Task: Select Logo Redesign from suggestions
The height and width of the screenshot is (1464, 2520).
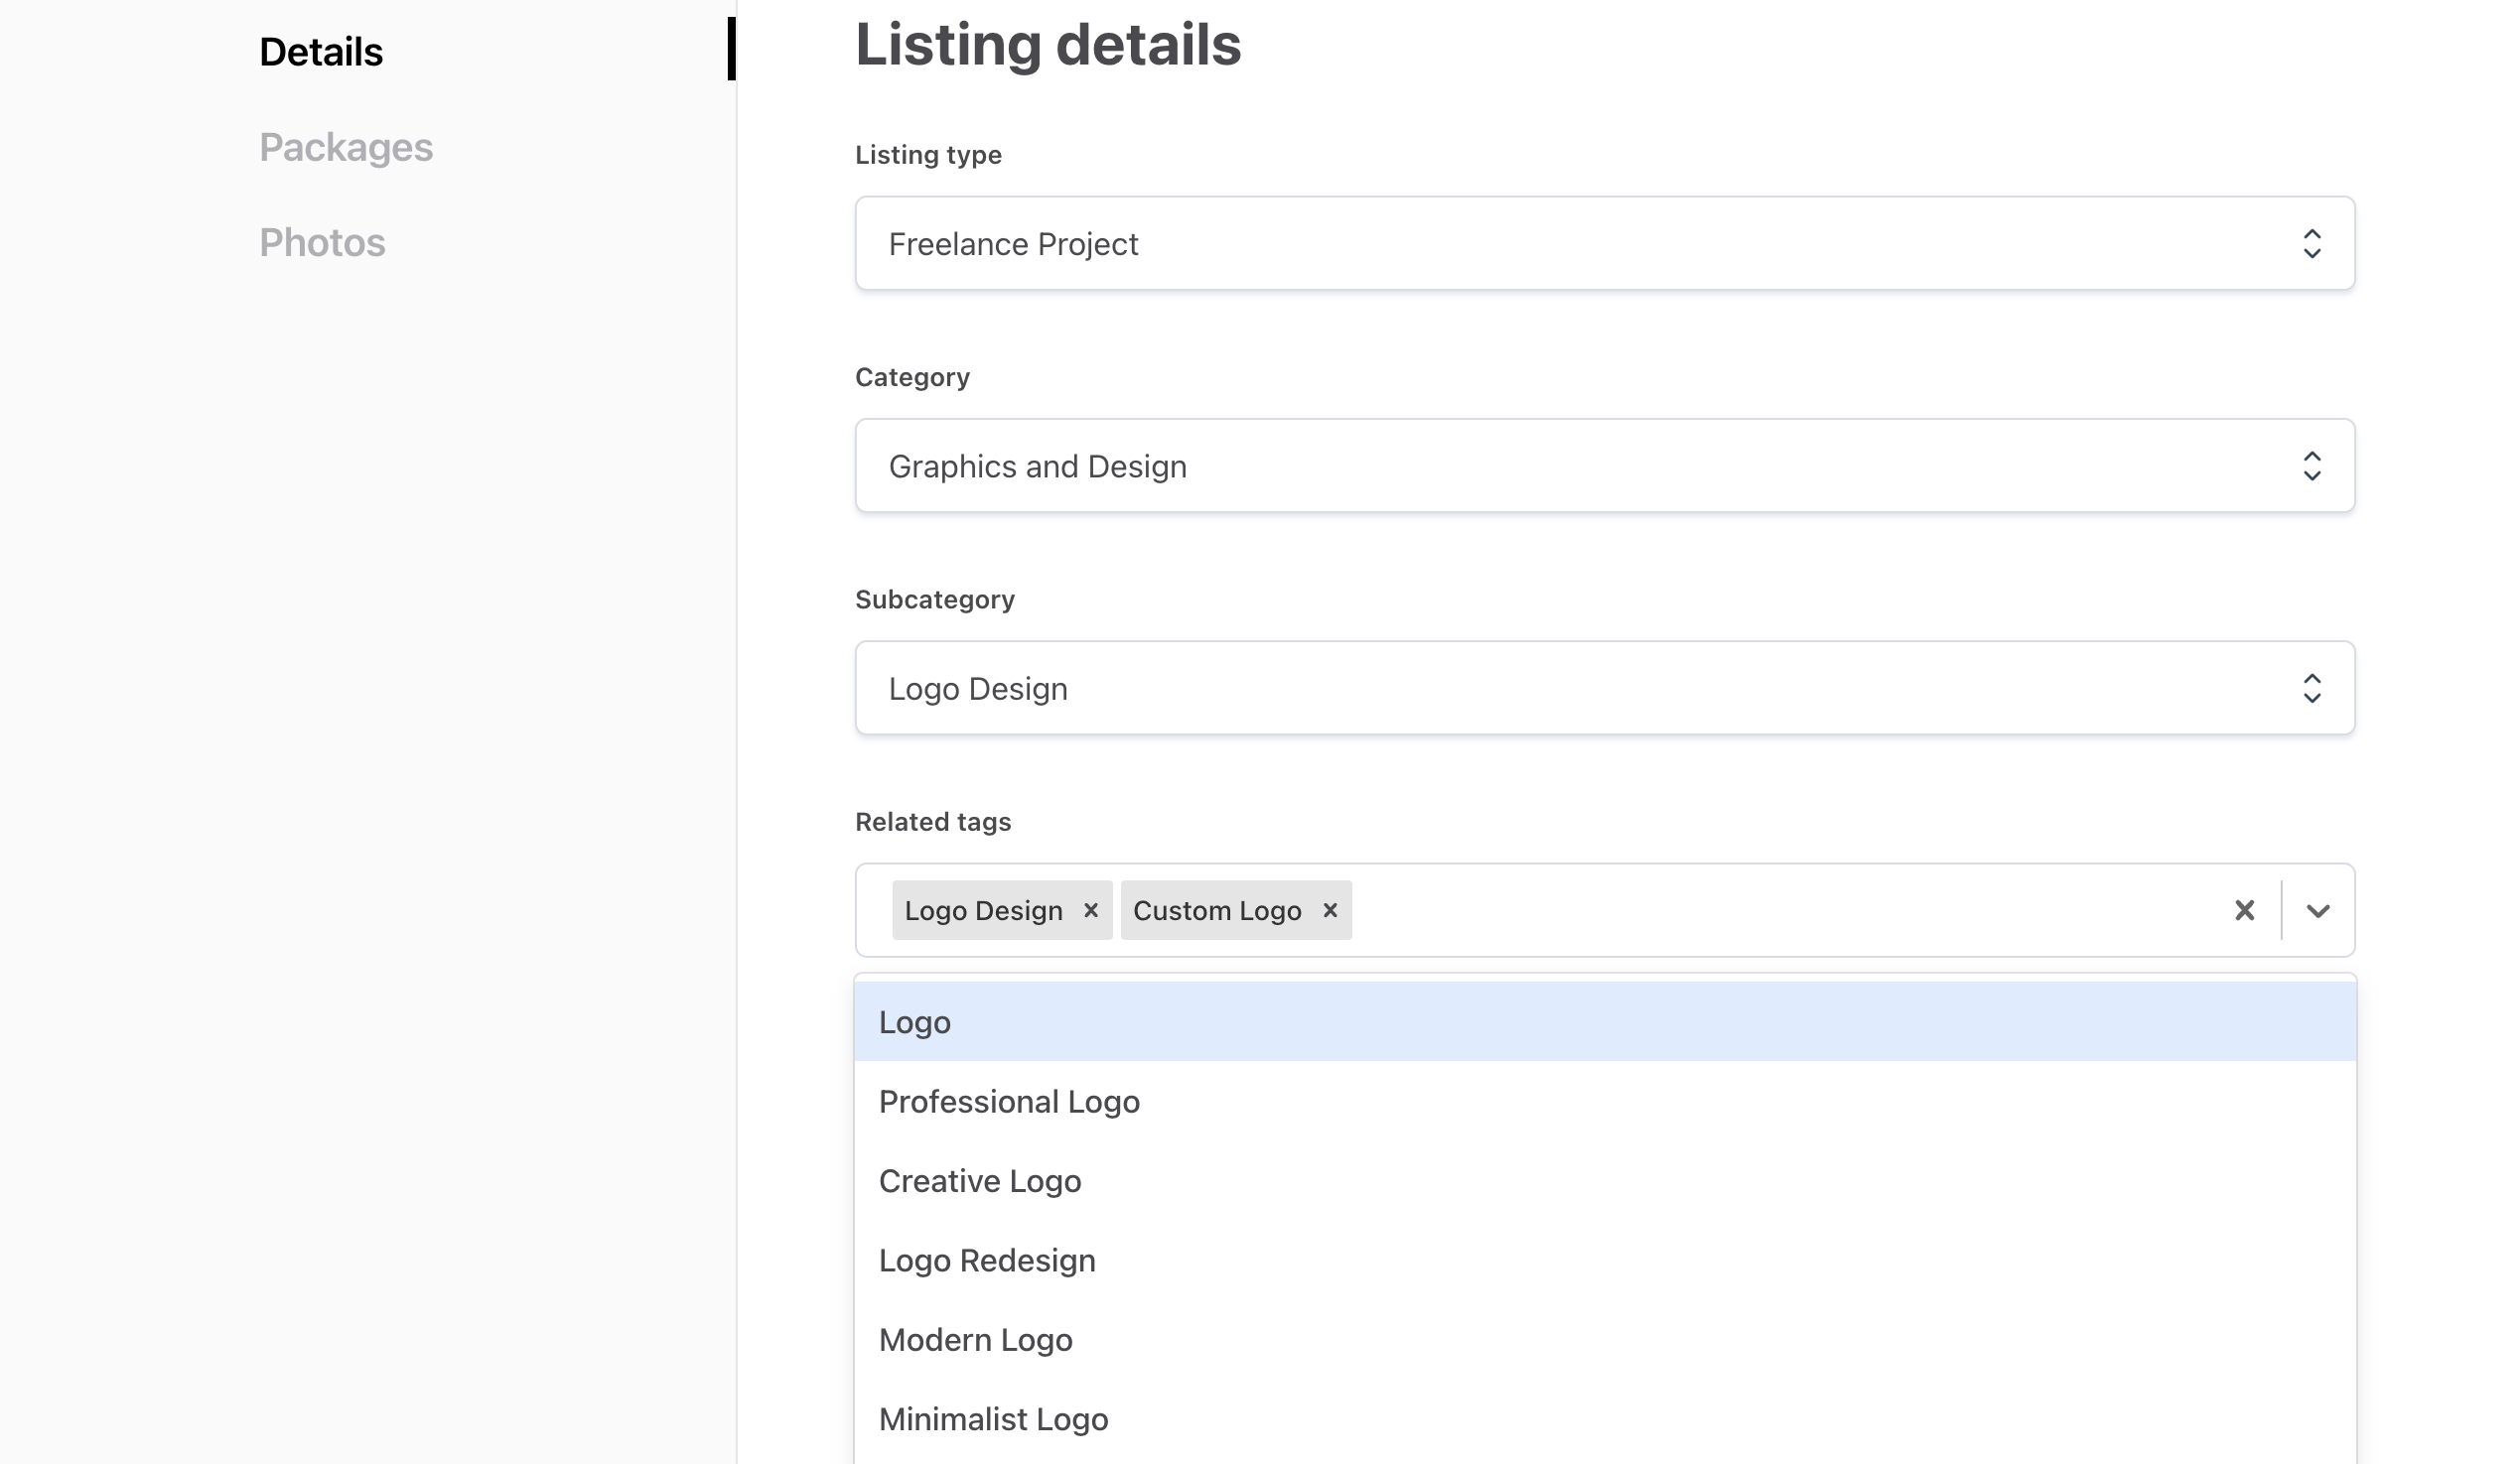Action: click(987, 1261)
